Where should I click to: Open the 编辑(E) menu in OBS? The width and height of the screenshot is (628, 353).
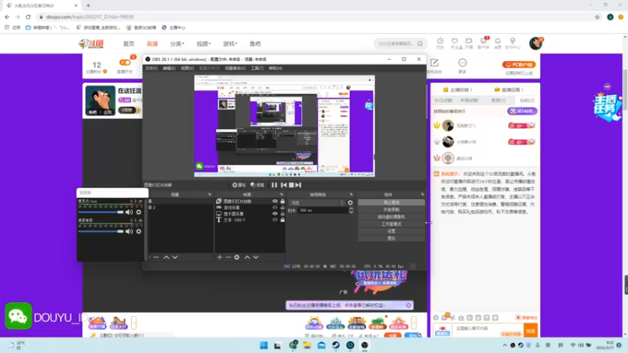click(x=169, y=68)
